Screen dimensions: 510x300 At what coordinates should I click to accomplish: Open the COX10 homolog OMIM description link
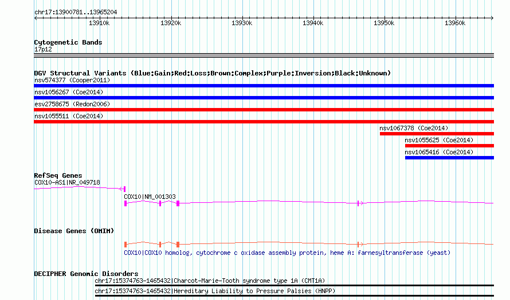tap(287, 253)
